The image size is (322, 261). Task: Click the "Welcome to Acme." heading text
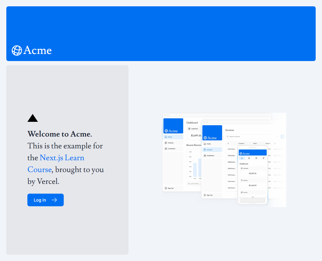(60, 134)
